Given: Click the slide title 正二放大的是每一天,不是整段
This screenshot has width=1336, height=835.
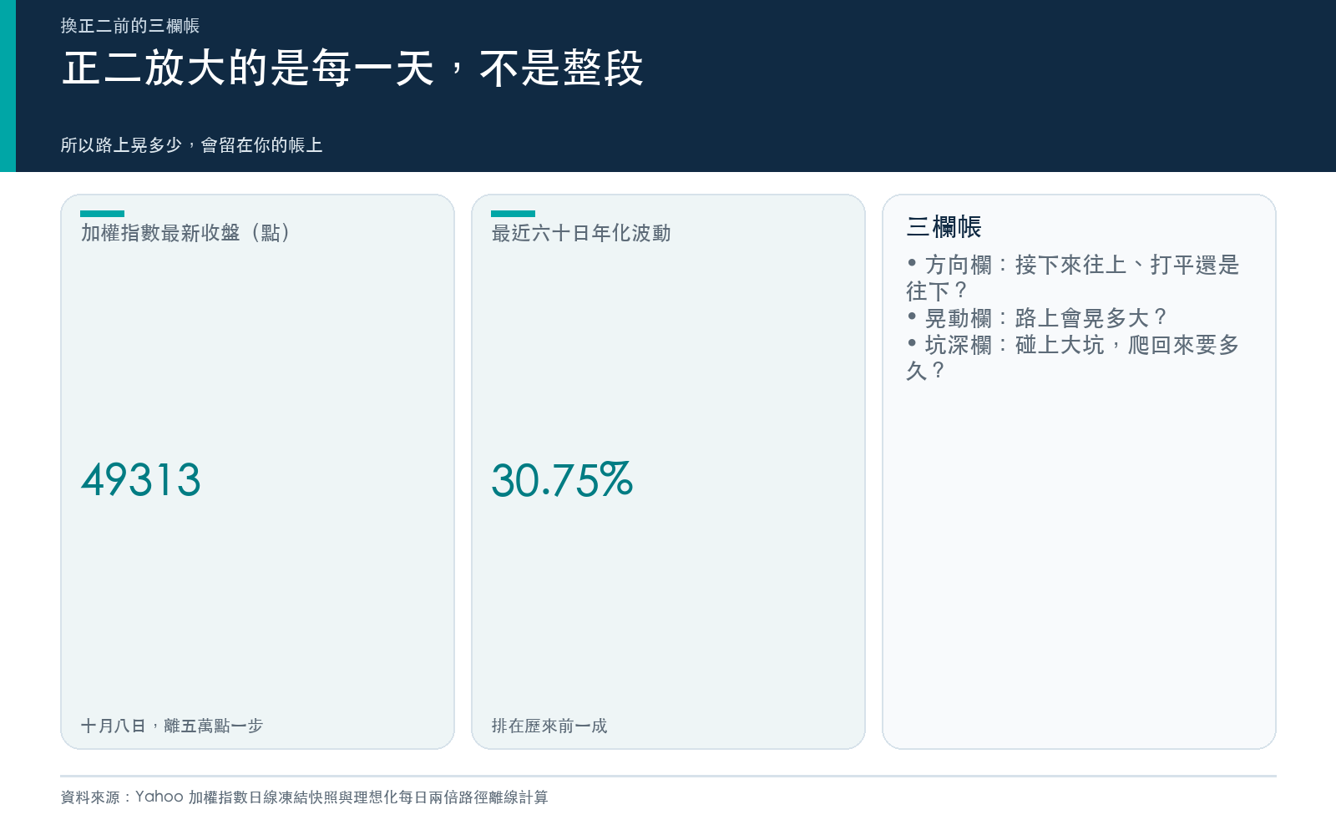Looking at the screenshot, I should pyautogui.click(x=352, y=68).
